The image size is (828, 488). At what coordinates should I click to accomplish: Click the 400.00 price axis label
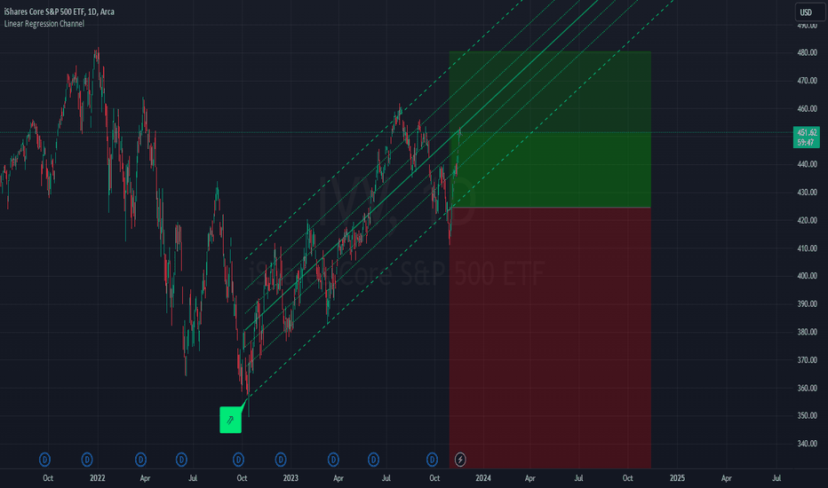coord(807,276)
